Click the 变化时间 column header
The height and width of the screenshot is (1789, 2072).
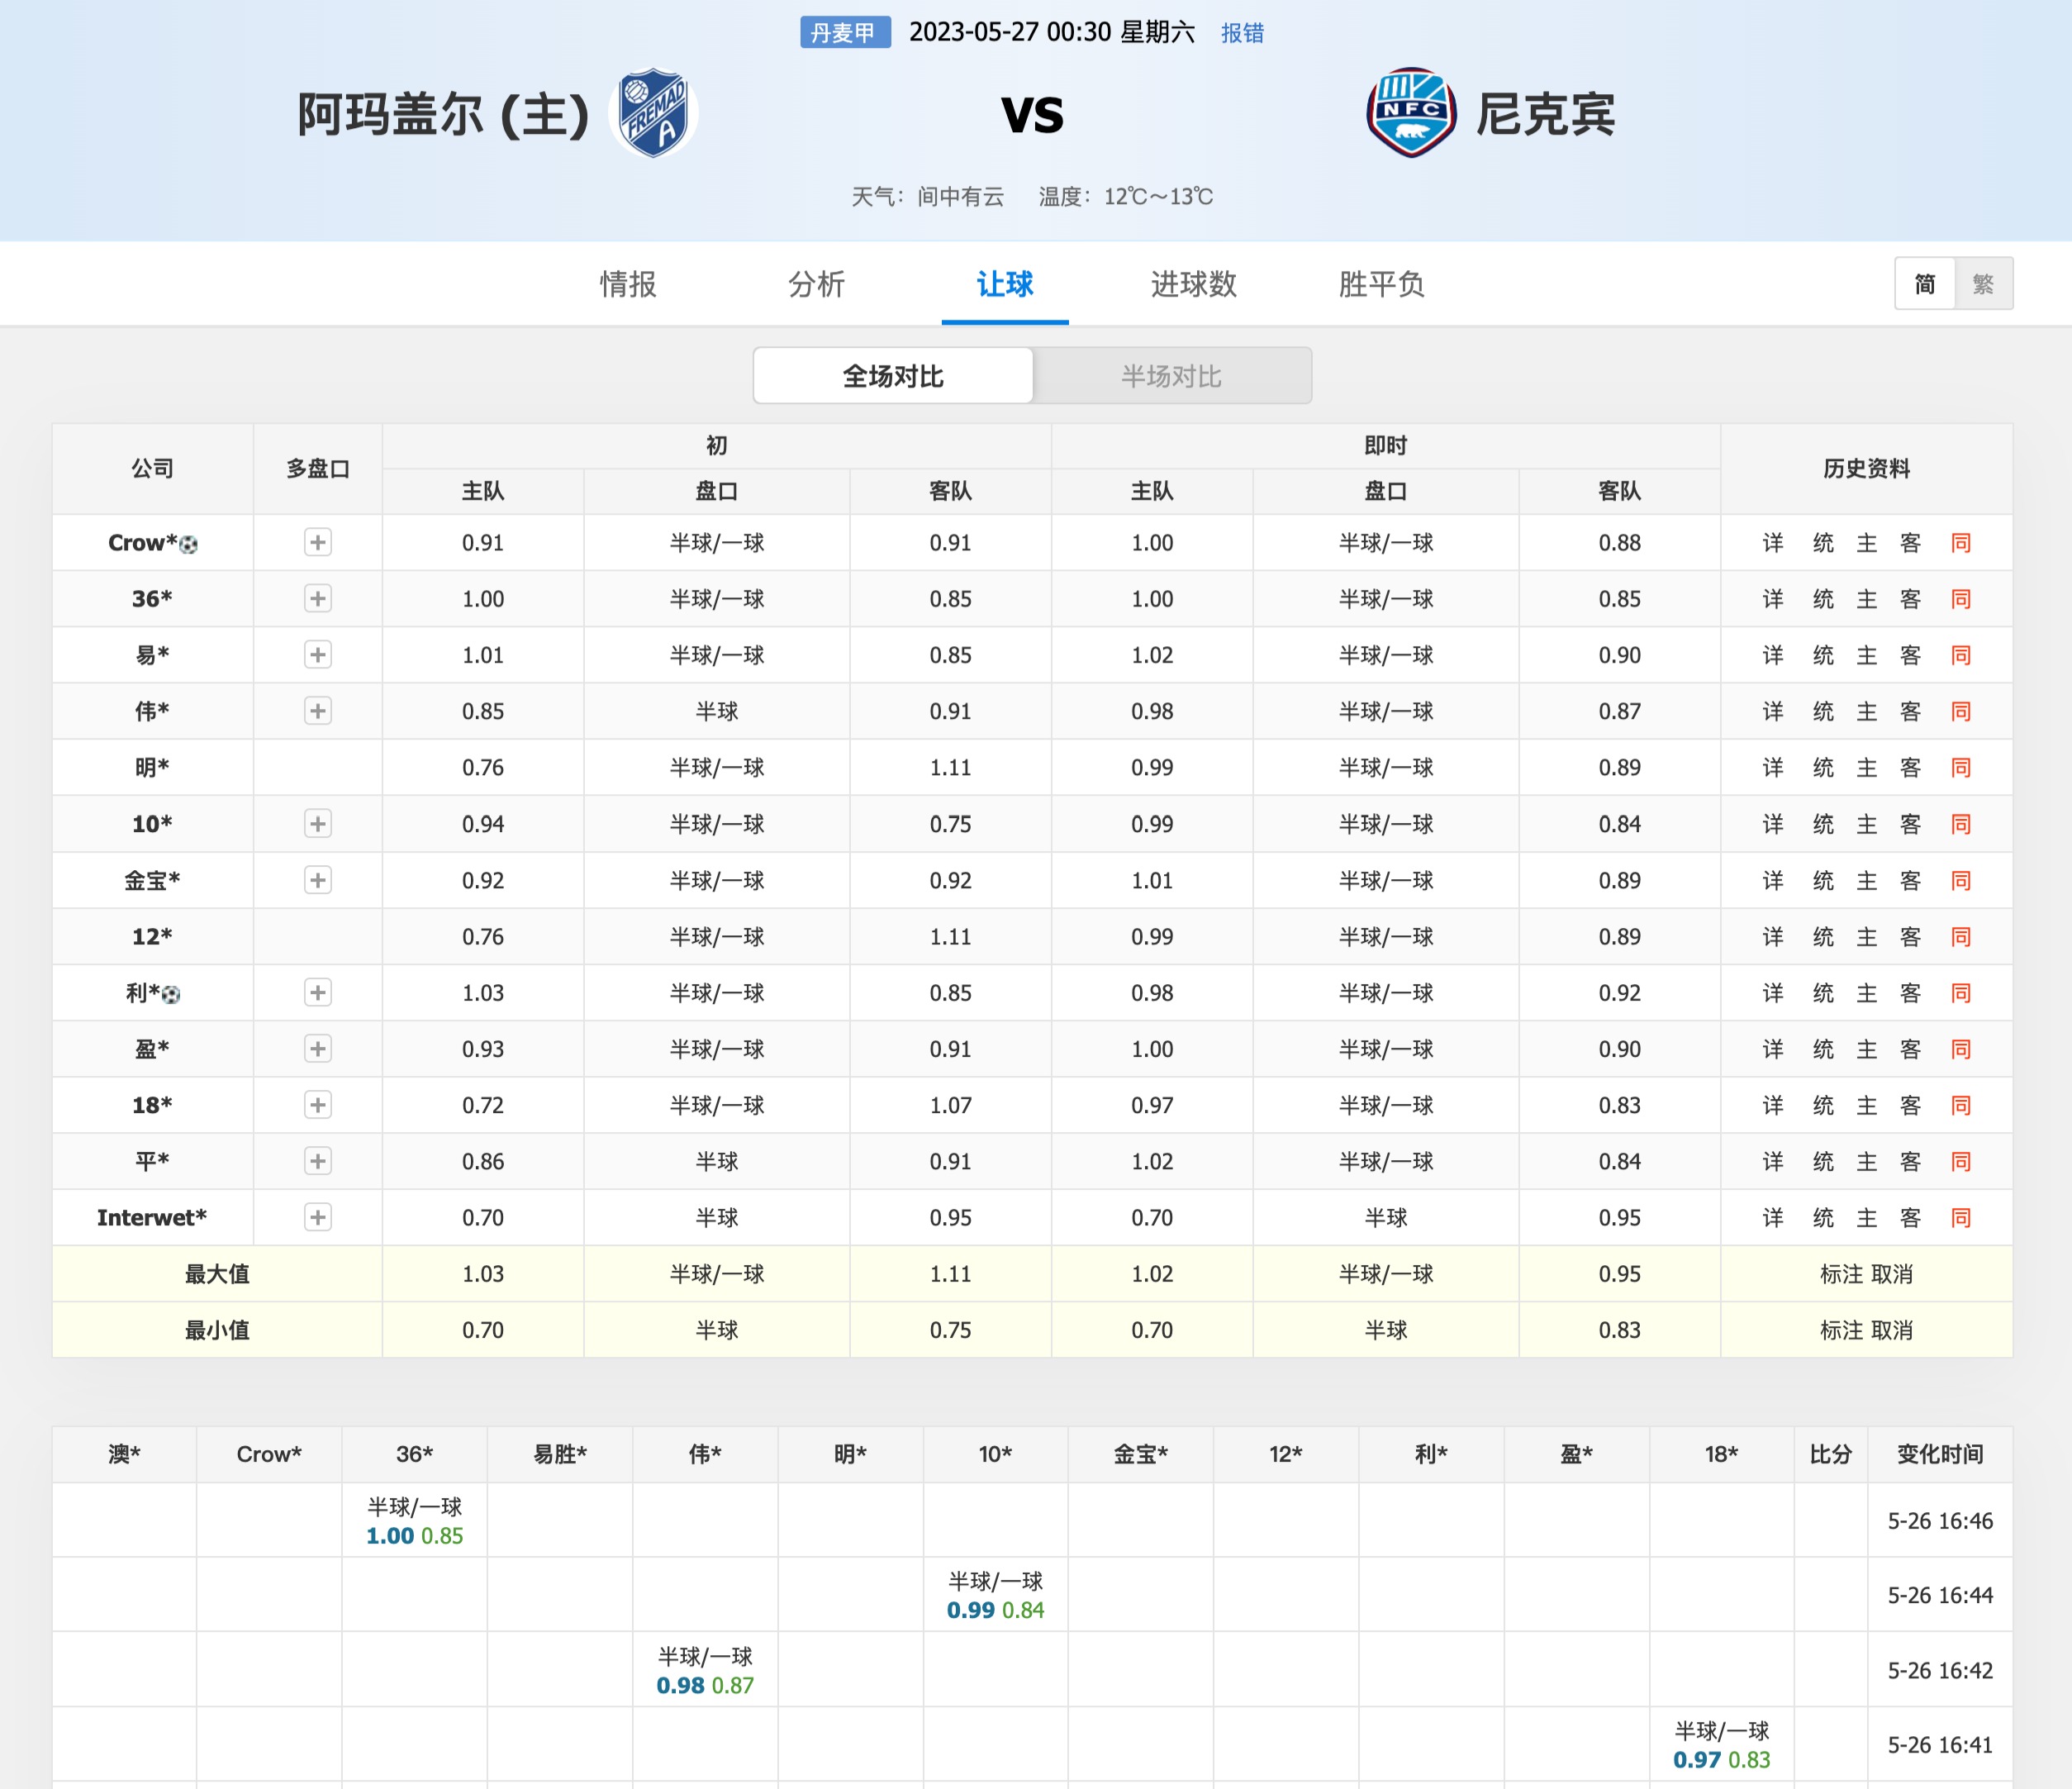click(x=1940, y=1454)
